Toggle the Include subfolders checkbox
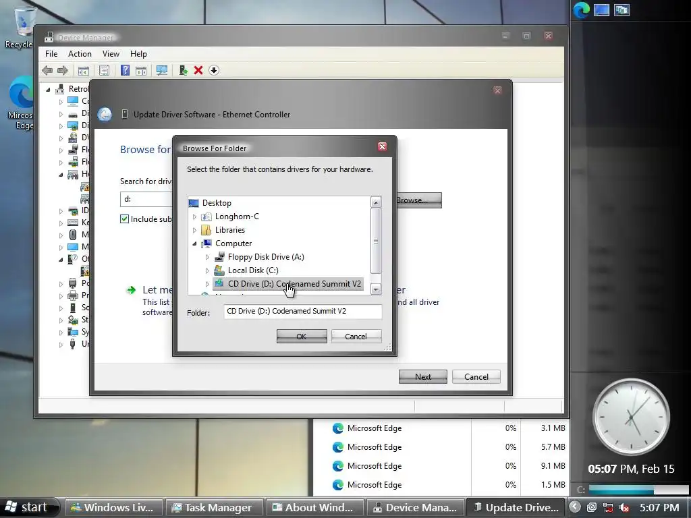 124,219
